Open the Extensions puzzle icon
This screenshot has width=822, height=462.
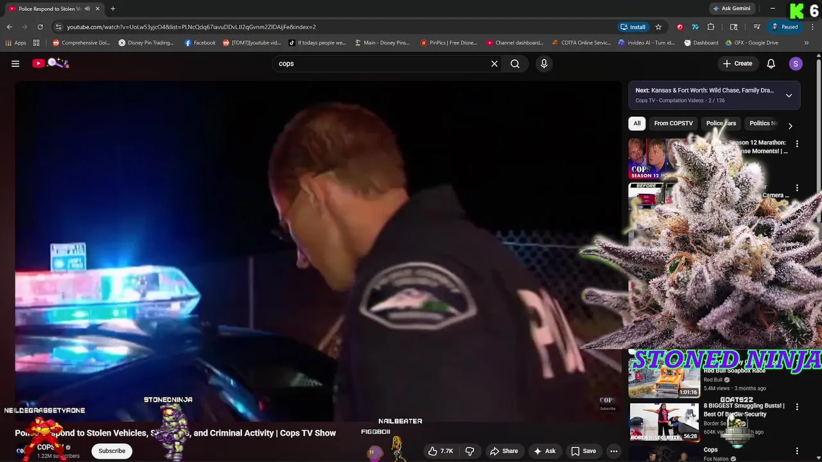[x=711, y=27]
